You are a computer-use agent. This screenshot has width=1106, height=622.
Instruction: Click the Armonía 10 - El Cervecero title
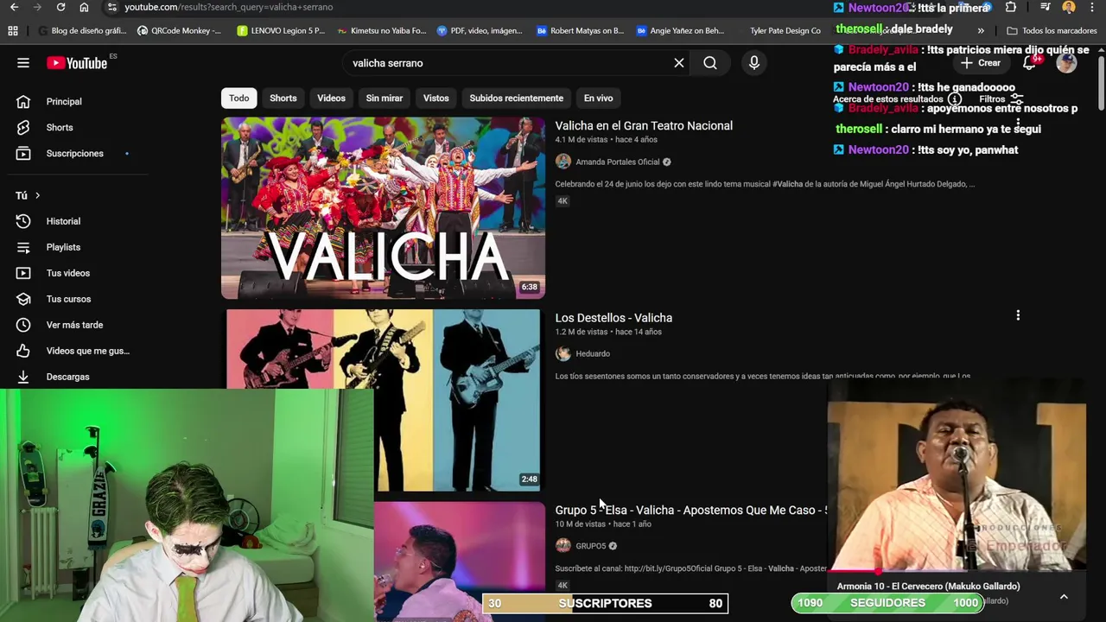[928, 587]
